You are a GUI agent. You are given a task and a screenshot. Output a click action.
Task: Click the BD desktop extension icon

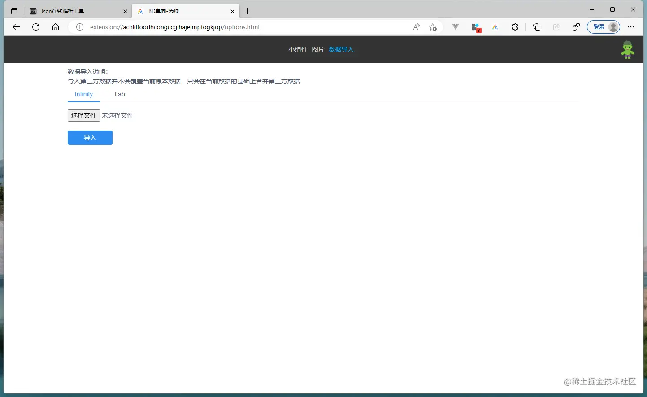coord(495,27)
